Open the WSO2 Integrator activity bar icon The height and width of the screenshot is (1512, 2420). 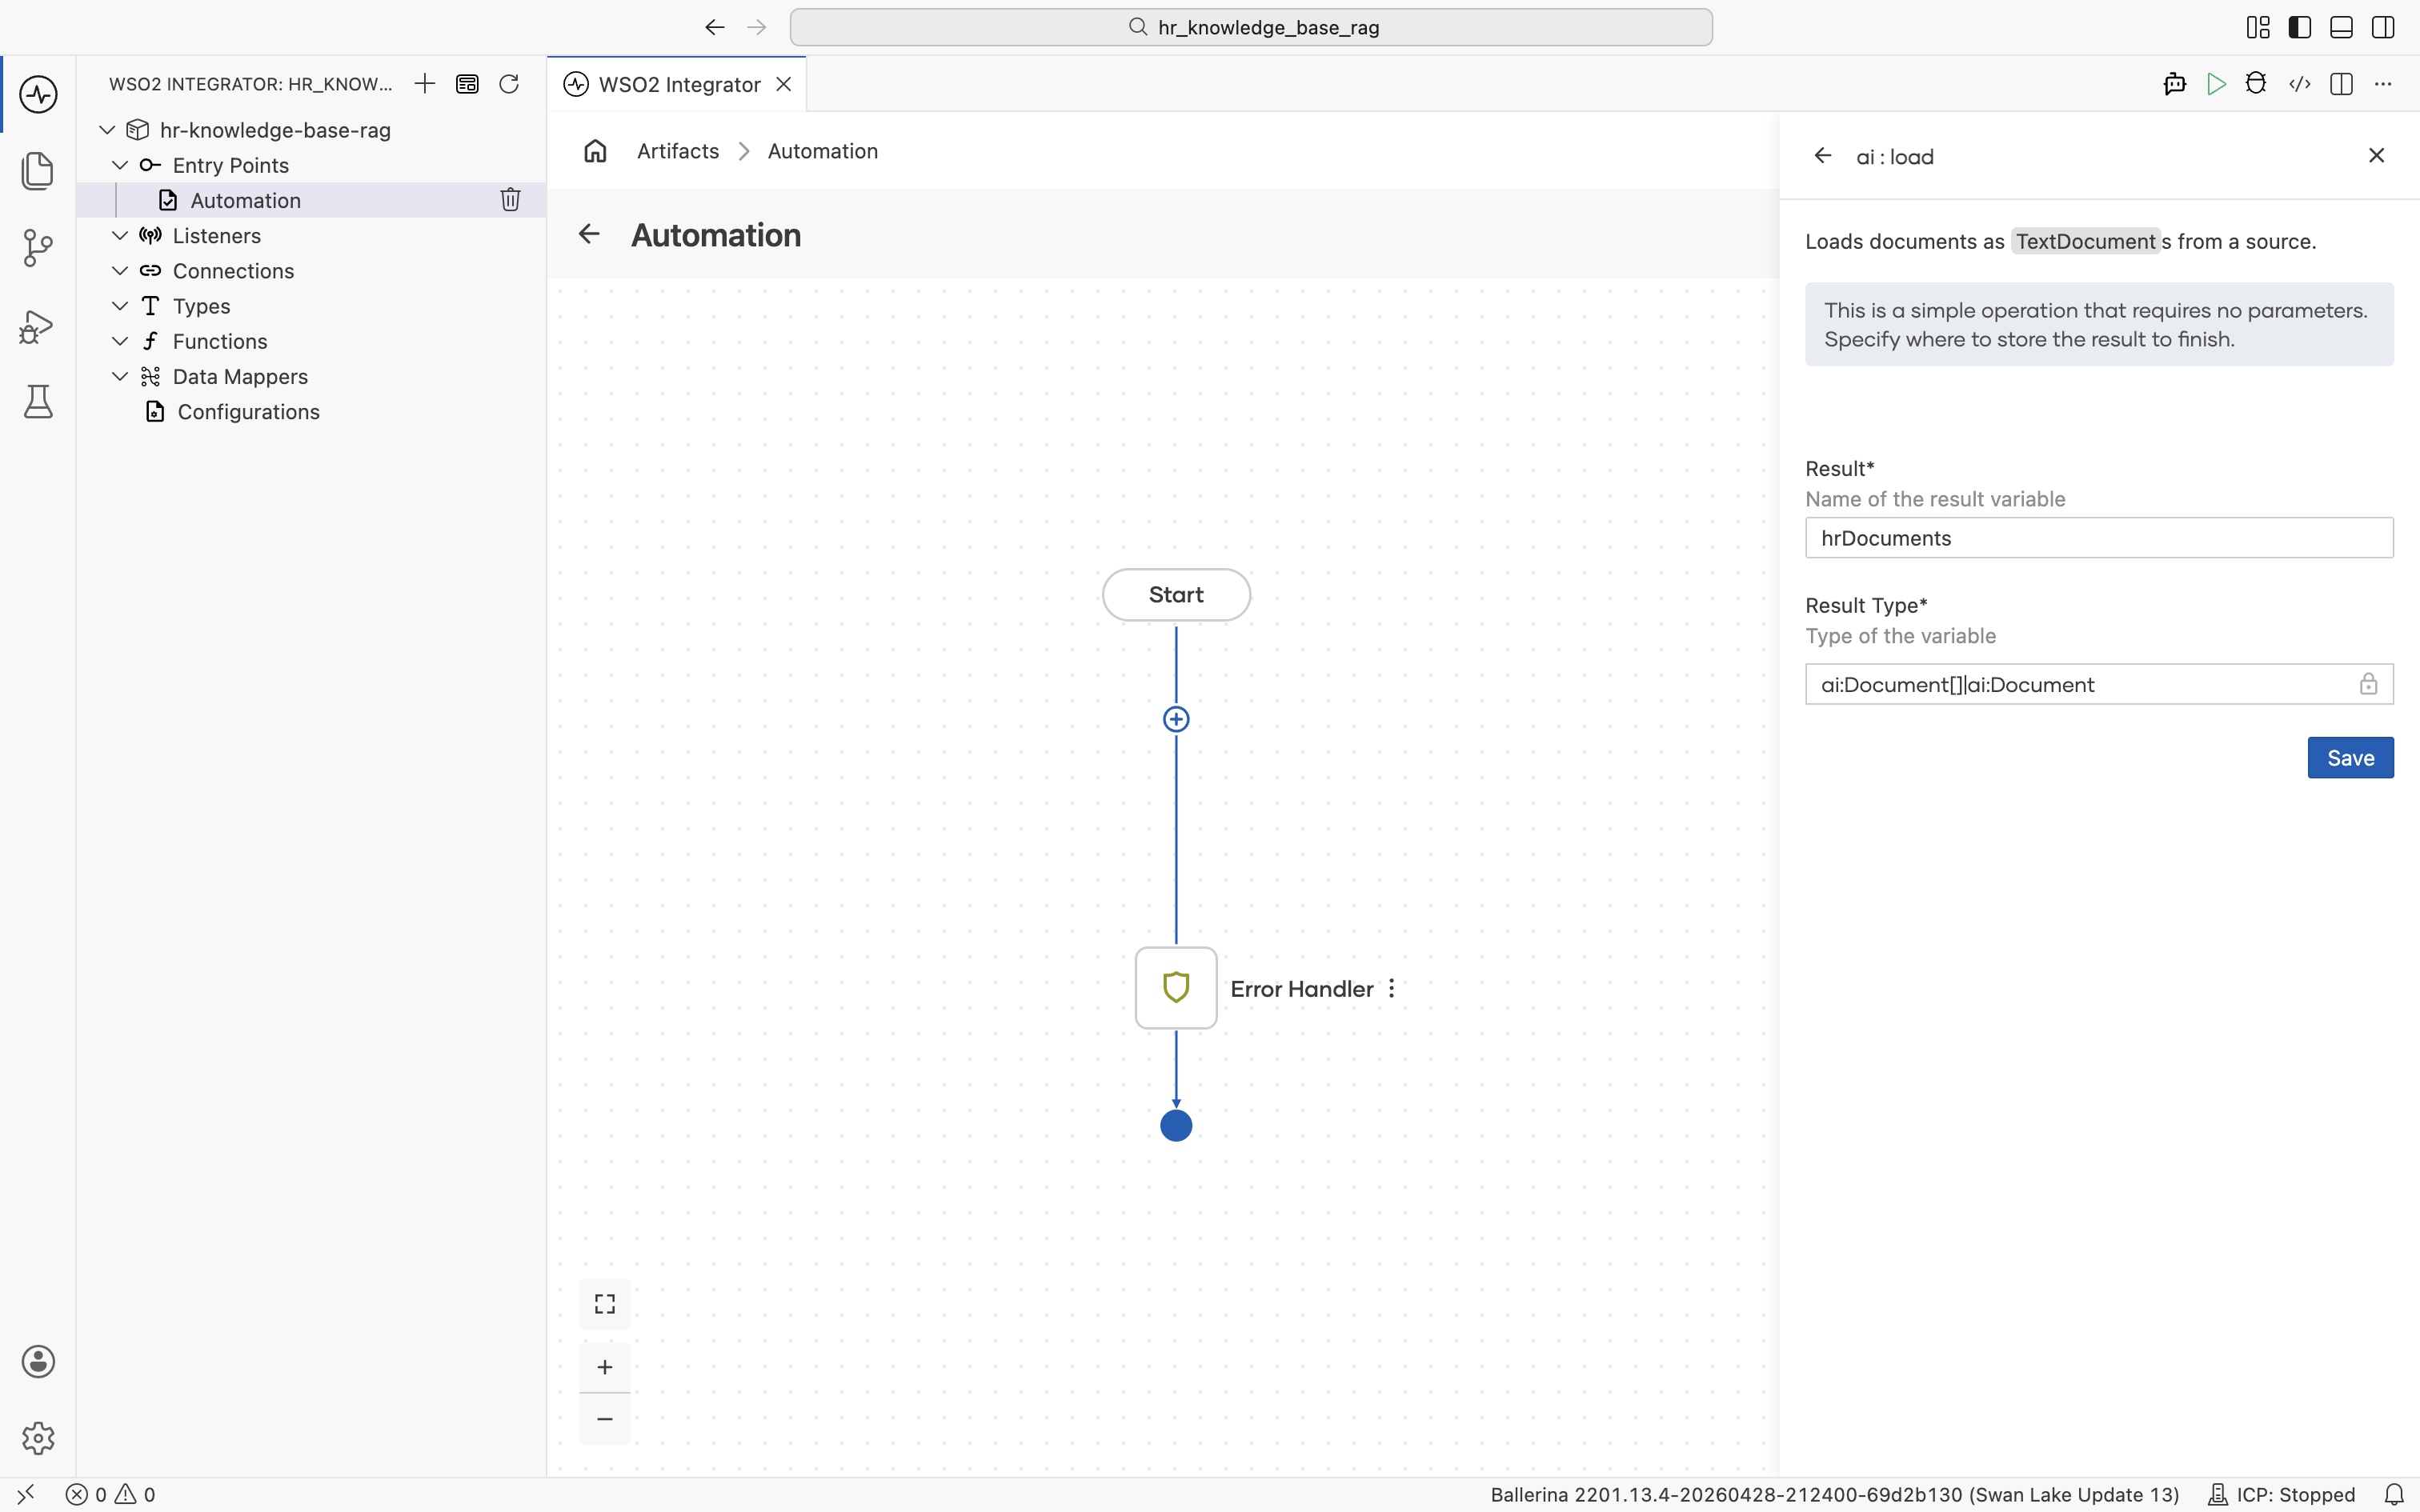coord(38,95)
